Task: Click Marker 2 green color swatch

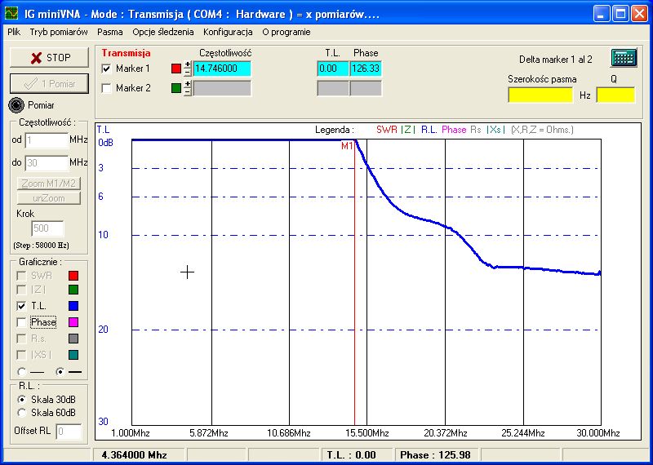Action: click(176, 88)
